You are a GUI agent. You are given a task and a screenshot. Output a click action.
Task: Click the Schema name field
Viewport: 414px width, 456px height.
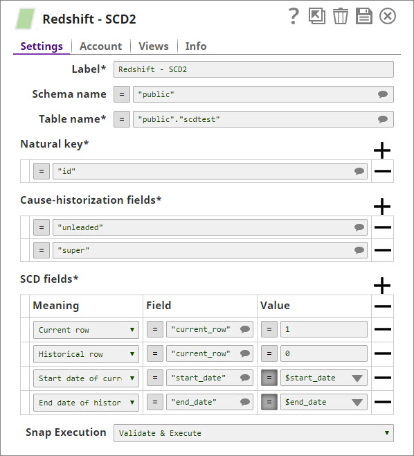pyautogui.click(x=263, y=94)
